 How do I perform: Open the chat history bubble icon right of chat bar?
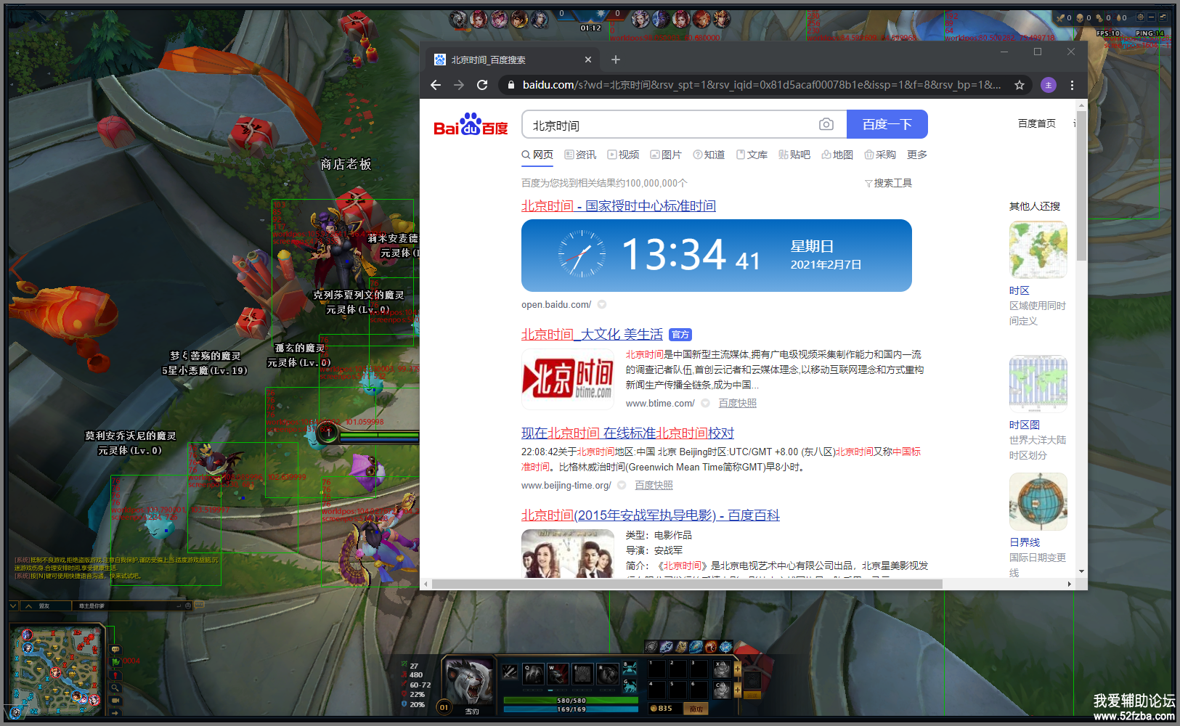point(199,605)
